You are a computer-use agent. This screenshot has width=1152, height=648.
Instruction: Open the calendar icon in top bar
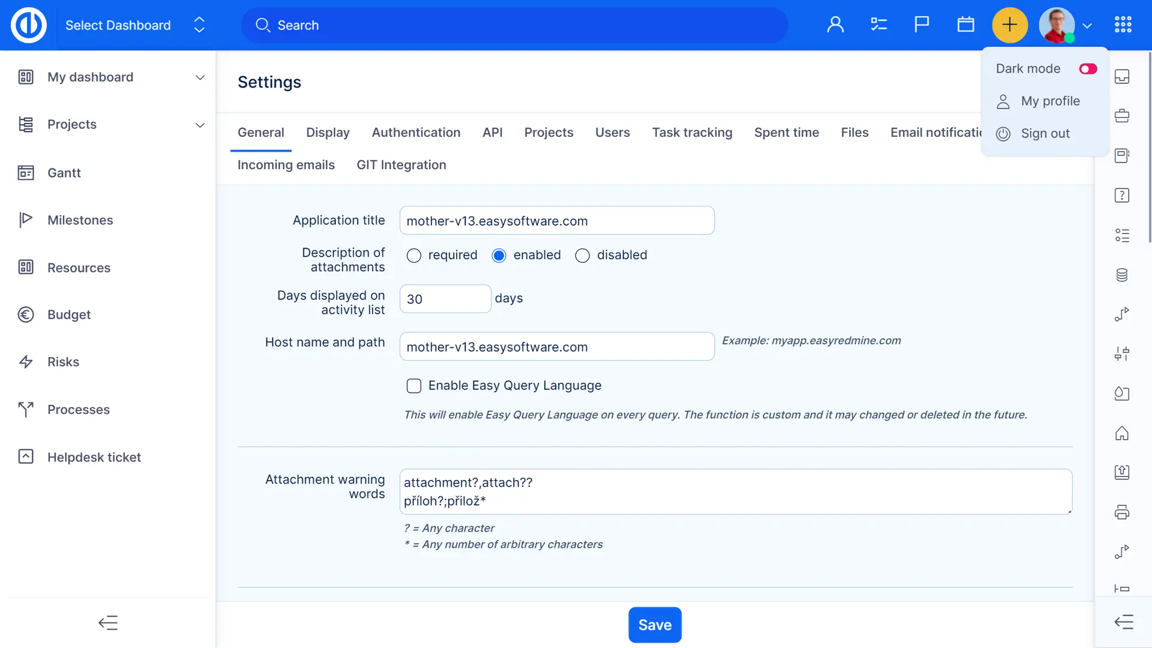tap(965, 25)
